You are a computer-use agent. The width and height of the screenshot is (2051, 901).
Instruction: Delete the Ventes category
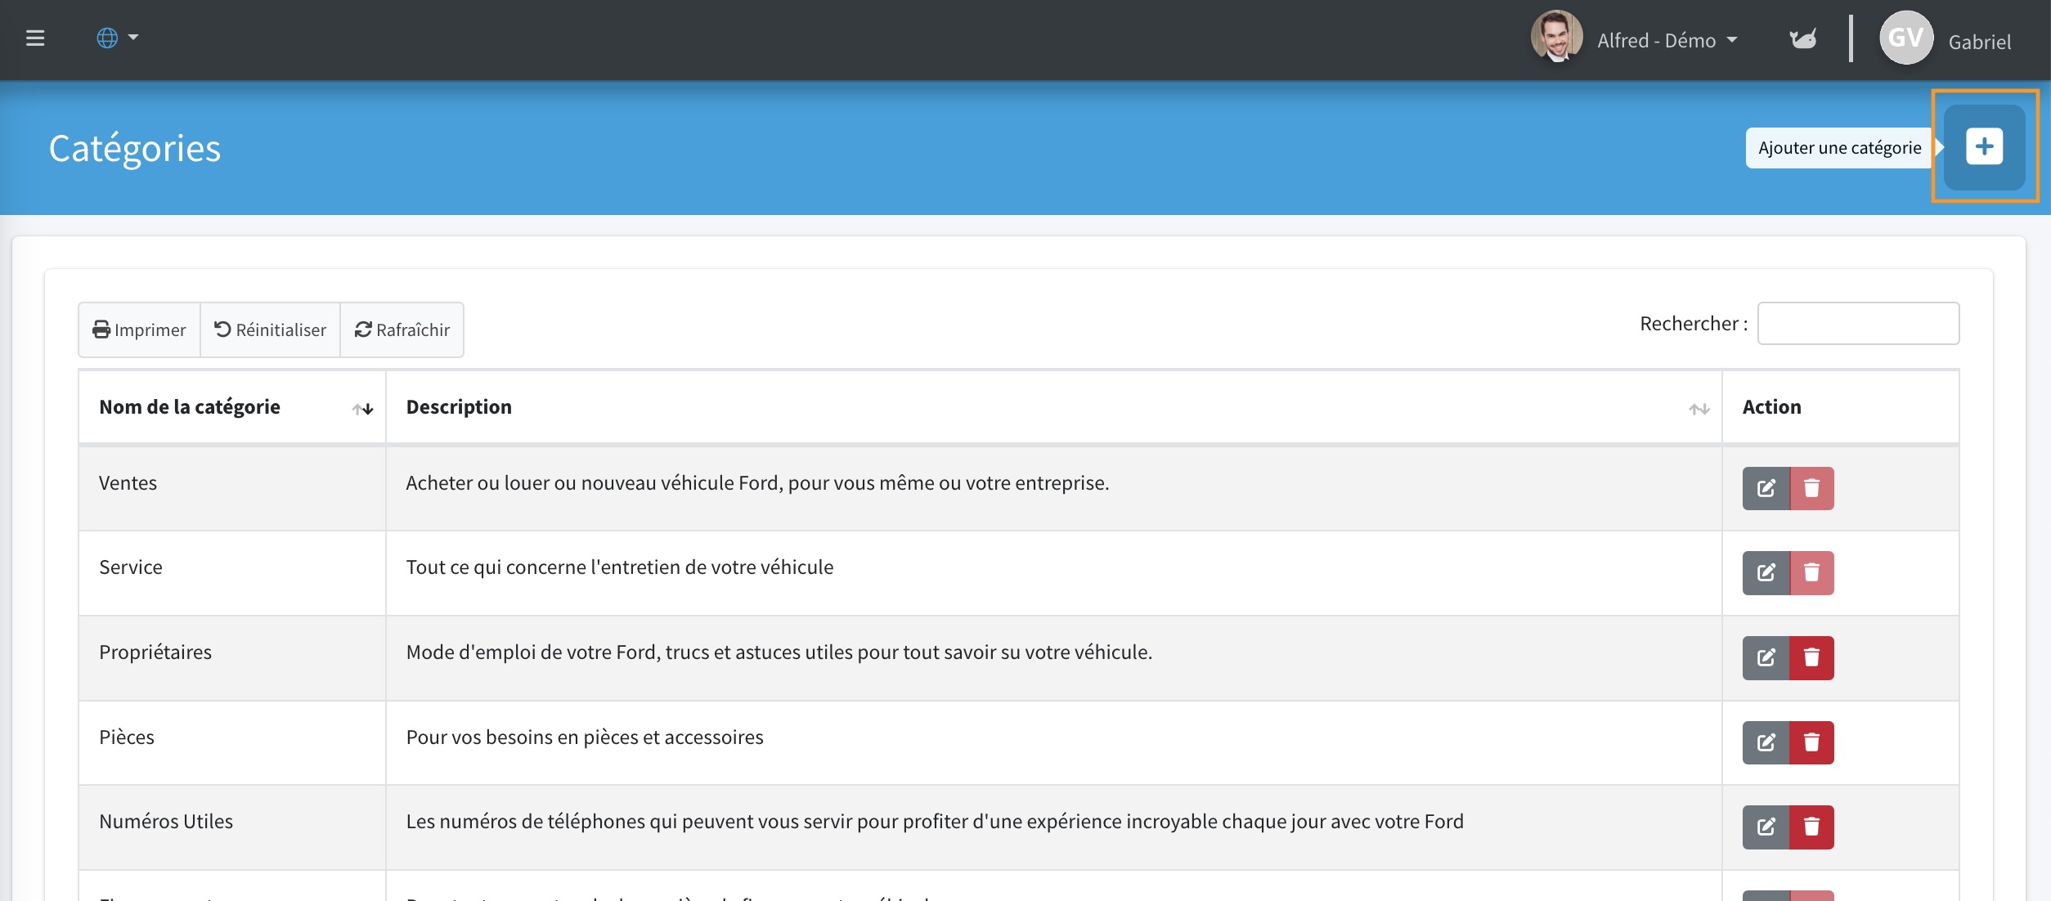(x=1811, y=488)
